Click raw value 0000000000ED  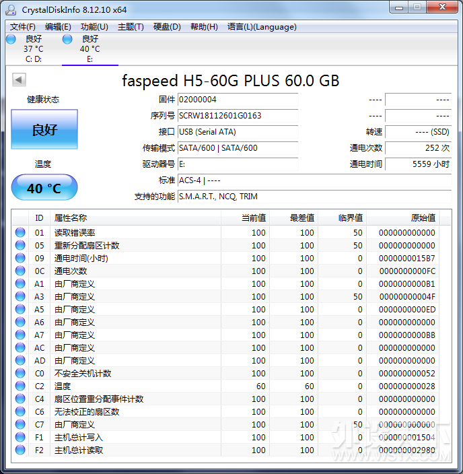[406, 310]
